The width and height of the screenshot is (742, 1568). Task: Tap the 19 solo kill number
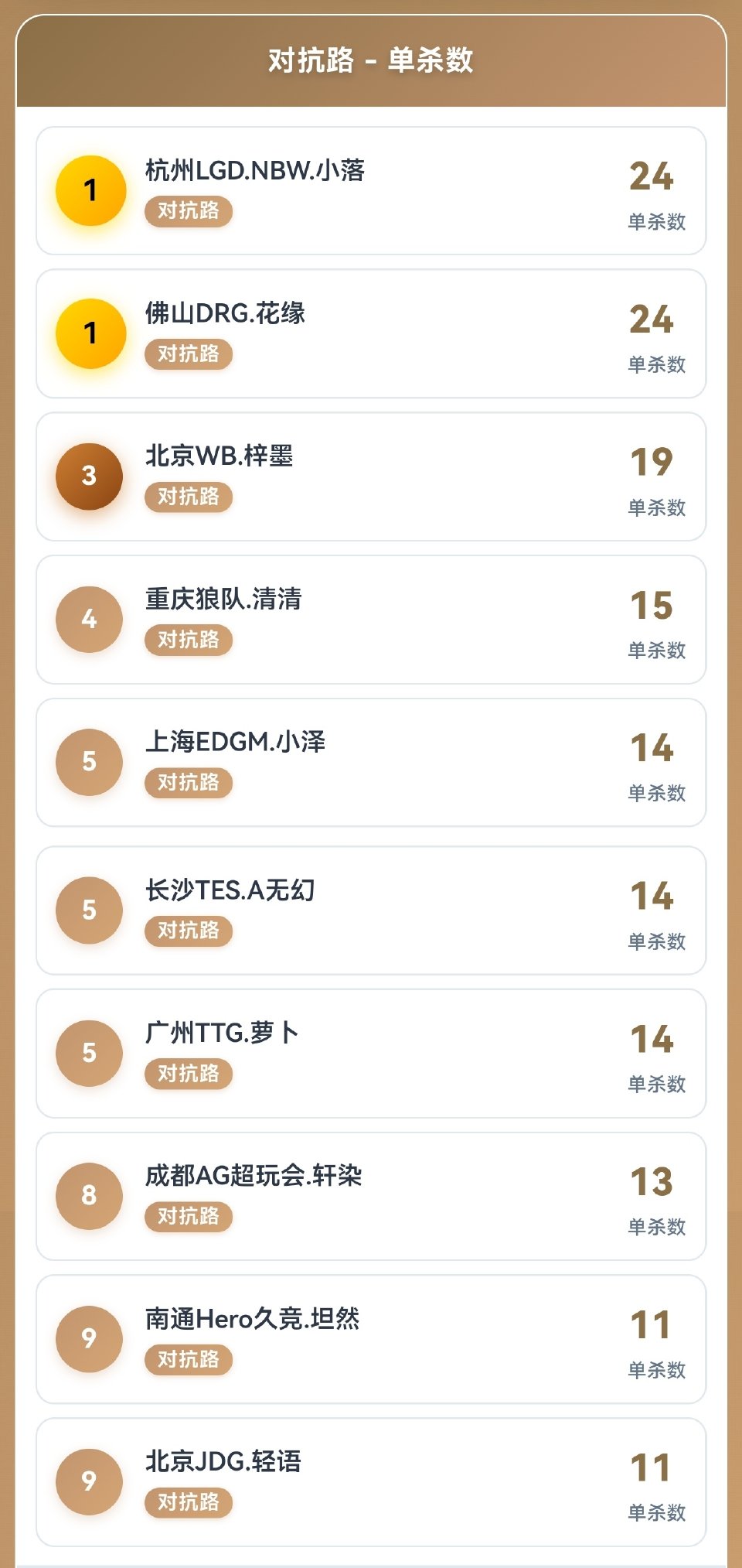[652, 463]
